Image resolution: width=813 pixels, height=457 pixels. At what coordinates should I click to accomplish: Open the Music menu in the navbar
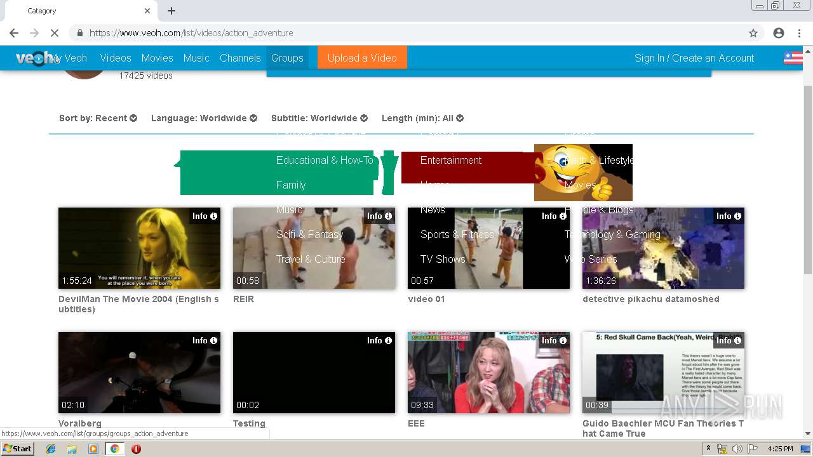(x=196, y=58)
